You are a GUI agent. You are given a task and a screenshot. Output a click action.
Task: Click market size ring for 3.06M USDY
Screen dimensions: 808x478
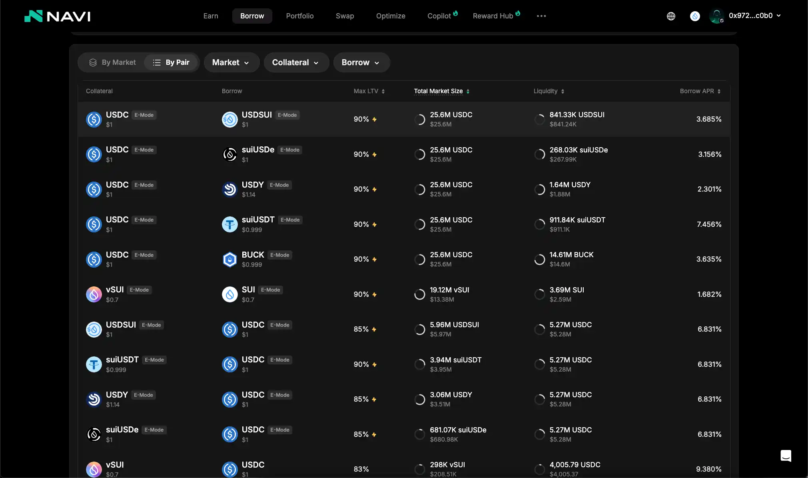pyautogui.click(x=419, y=399)
